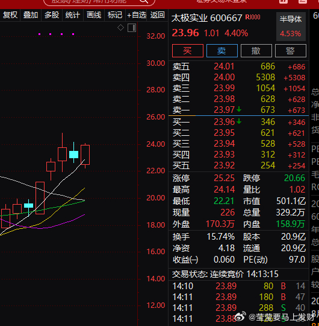Click the 卖四 volume 5308
Image resolution: width=319 pixels, height=326 pixels.
click(265, 77)
